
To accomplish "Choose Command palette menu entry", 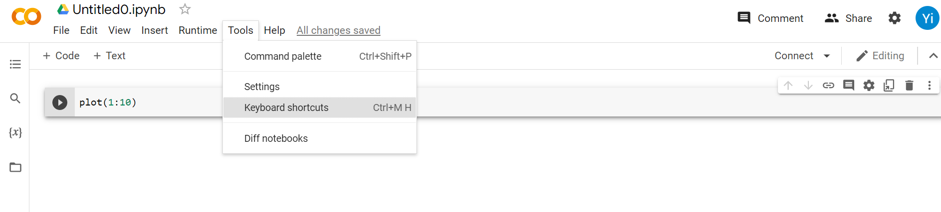I will (283, 56).
